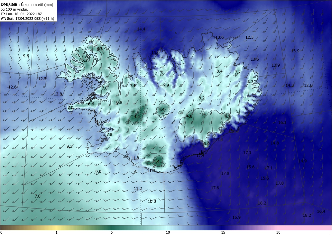This screenshot has height=235, width=332.
Task: Click the 6.6 value near the islands
Action: pos(91,104)
